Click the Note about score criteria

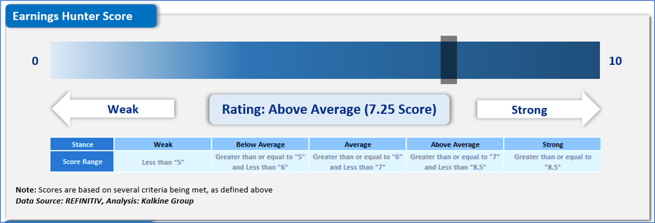tap(144, 190)
